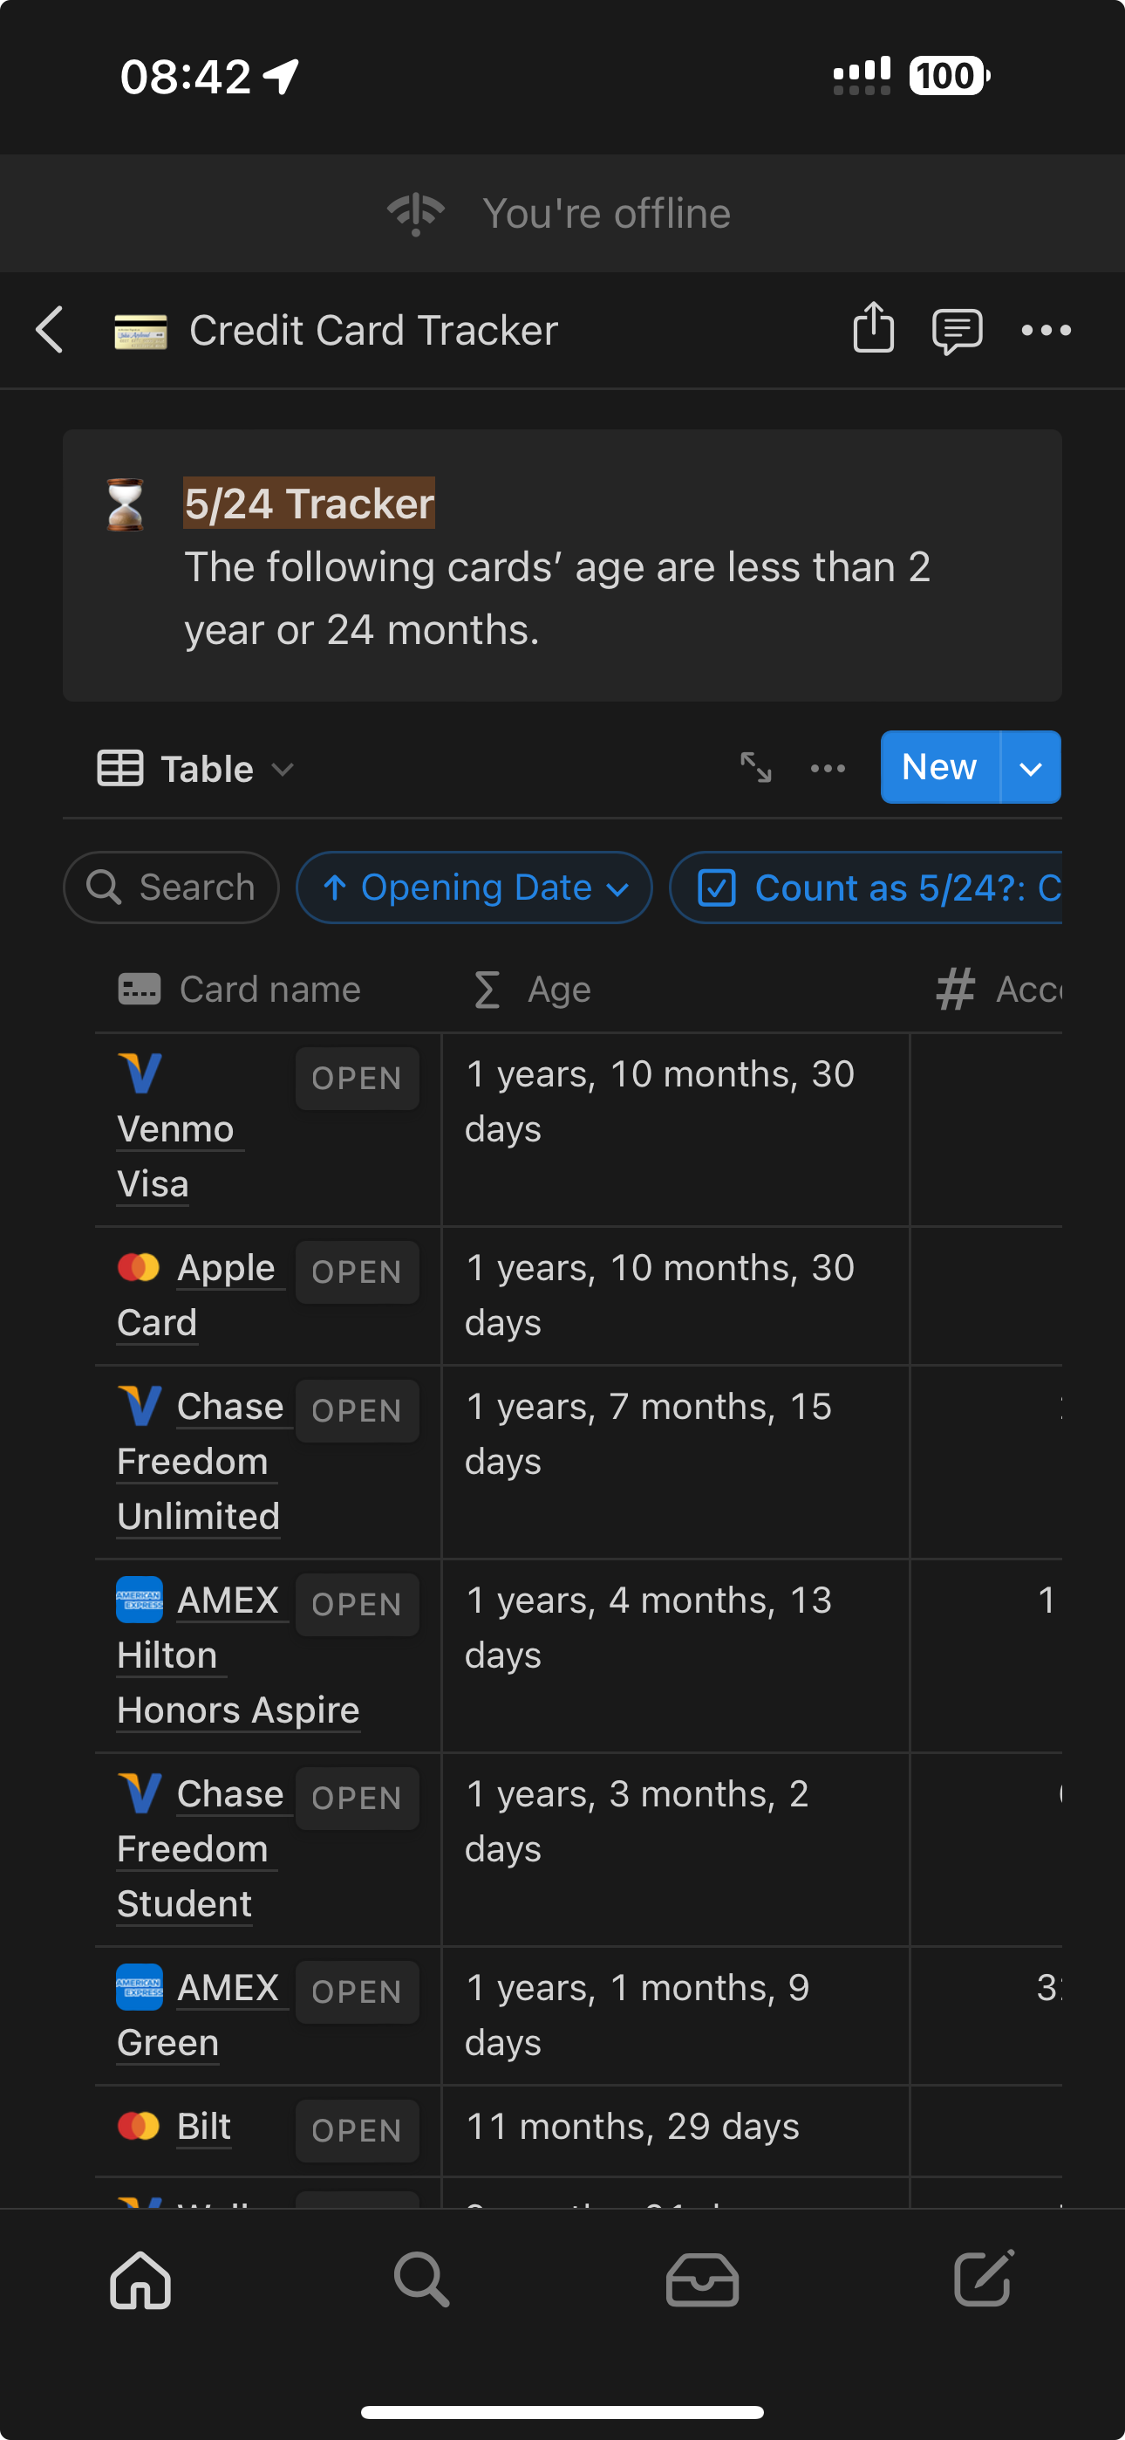The height and width of the screenshot is (2440, 1125).
Task: Go to Home tab in bottom bar
Action: [x=140, y=2281]
